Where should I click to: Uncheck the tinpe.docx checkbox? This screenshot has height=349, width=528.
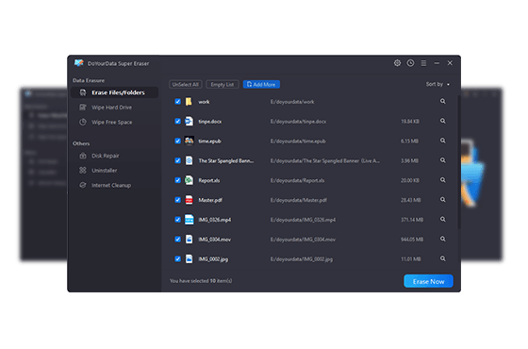[177, 122]
